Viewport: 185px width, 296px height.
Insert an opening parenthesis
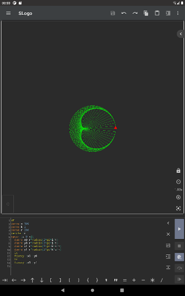click(69, 280)
